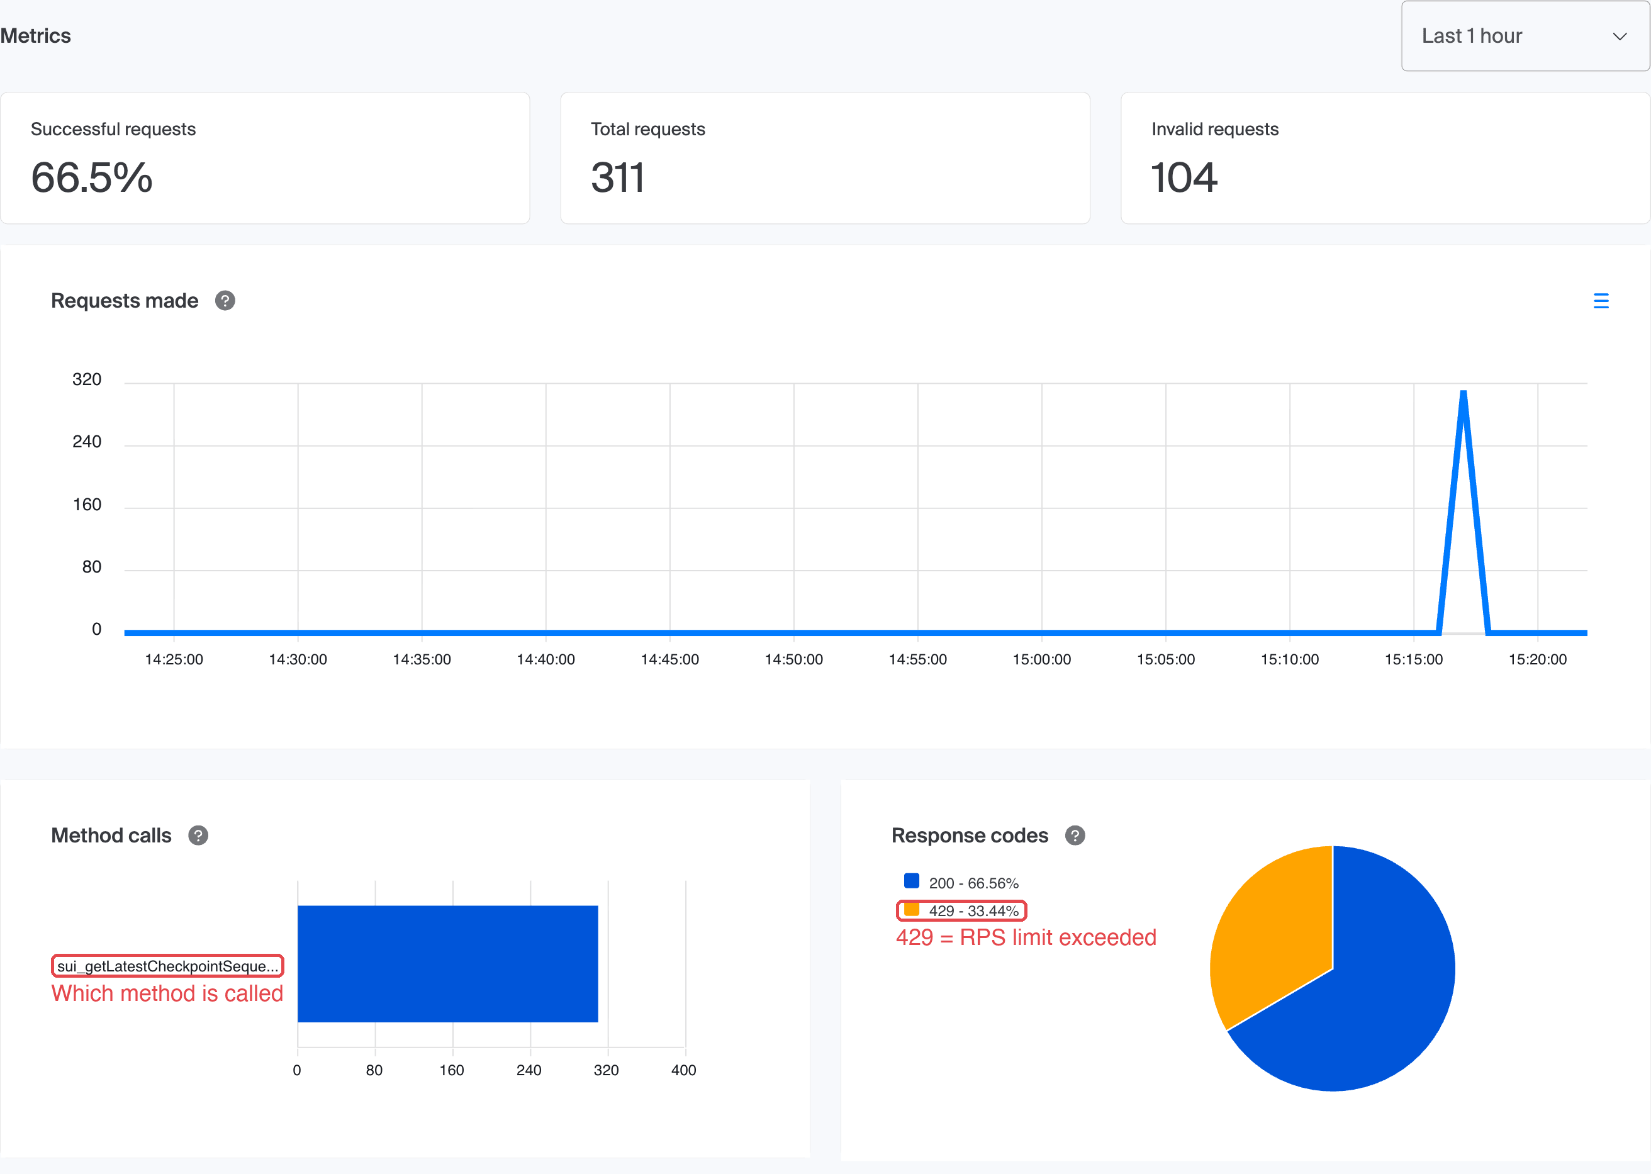This screenshot has height=1174, width=1651.
Task: Click the 14:25:00 time axis label
Action: 174,659
